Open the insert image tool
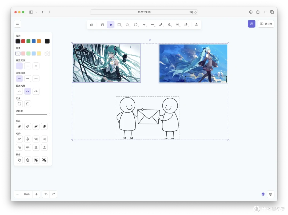Screen dimensions: 288x215 pos(177,25)
